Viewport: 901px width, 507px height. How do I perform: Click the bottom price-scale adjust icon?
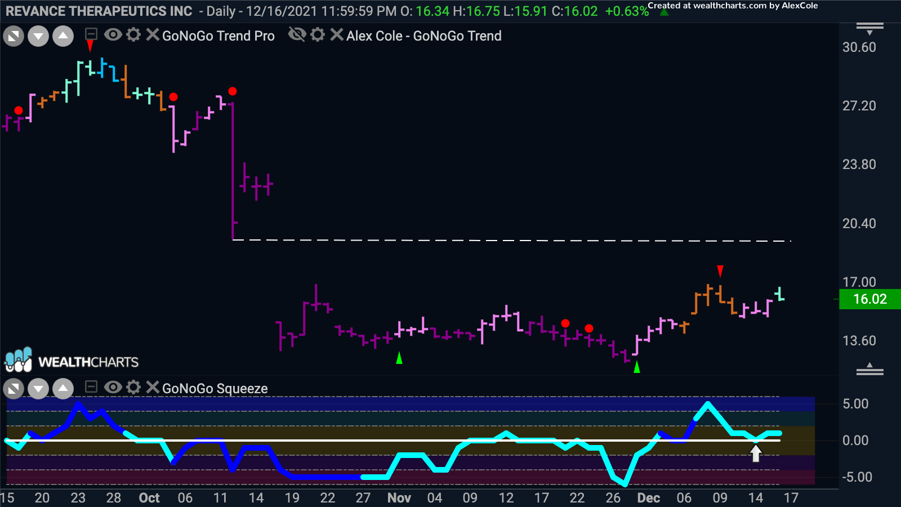[x=869, y=369]
